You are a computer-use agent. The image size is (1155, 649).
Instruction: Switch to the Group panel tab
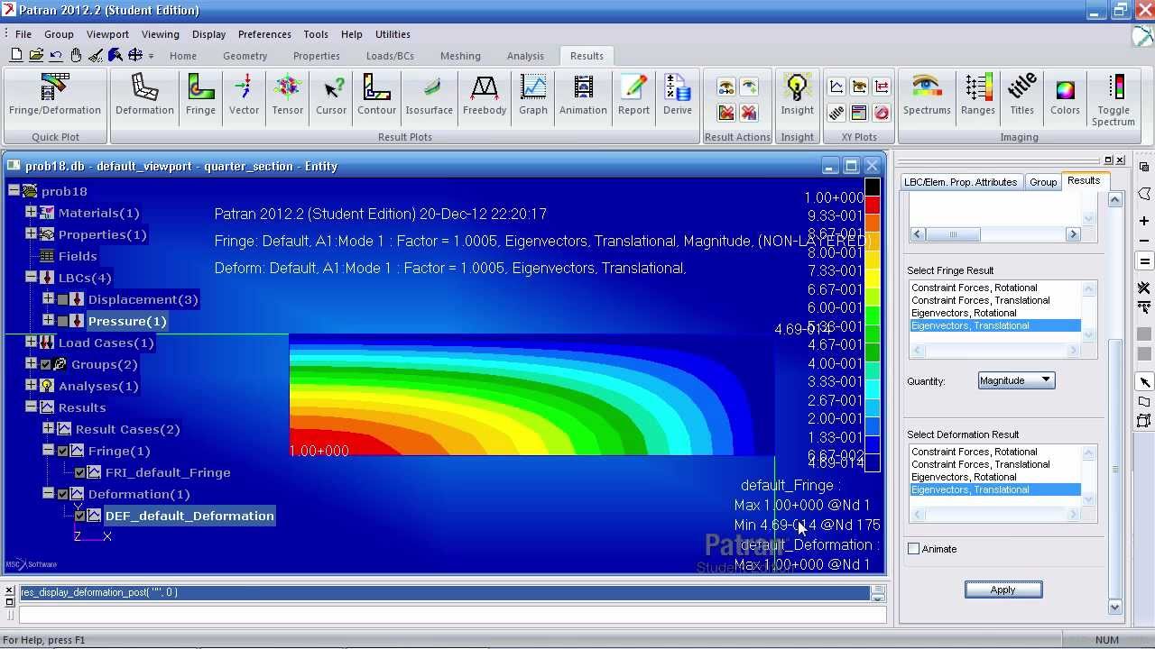1043,181
